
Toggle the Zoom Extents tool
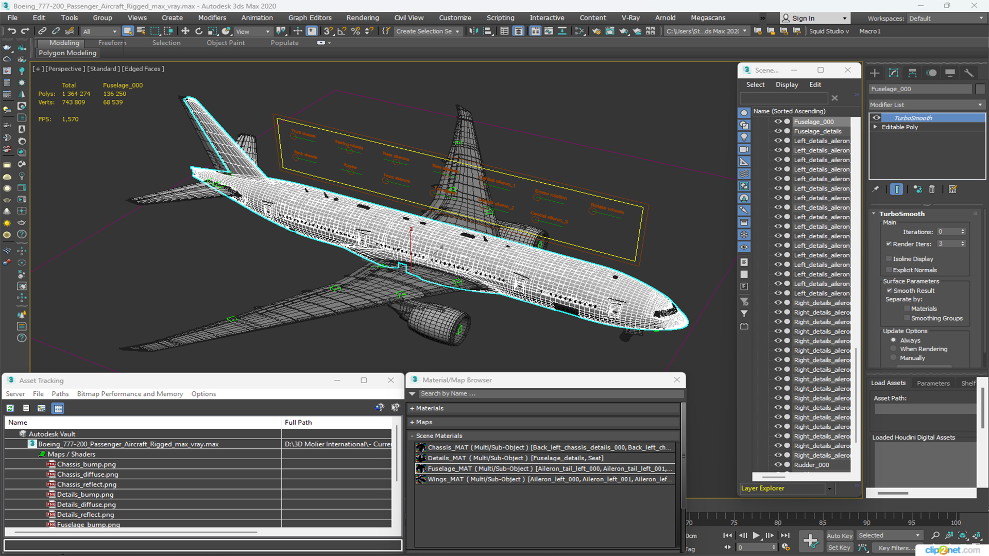coord(965,535)
